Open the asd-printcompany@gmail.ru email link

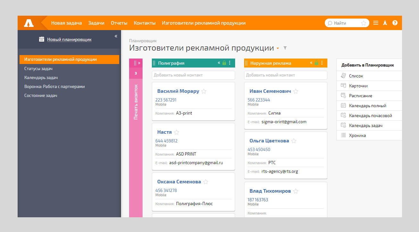pos(196,163)
